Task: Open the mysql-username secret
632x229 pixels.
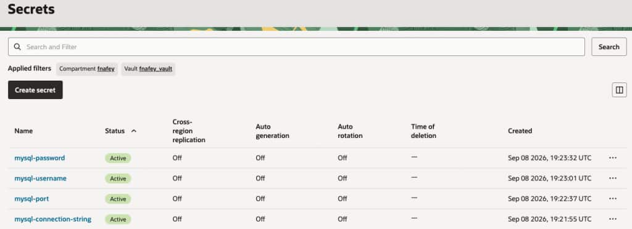Action: (40, 179)
